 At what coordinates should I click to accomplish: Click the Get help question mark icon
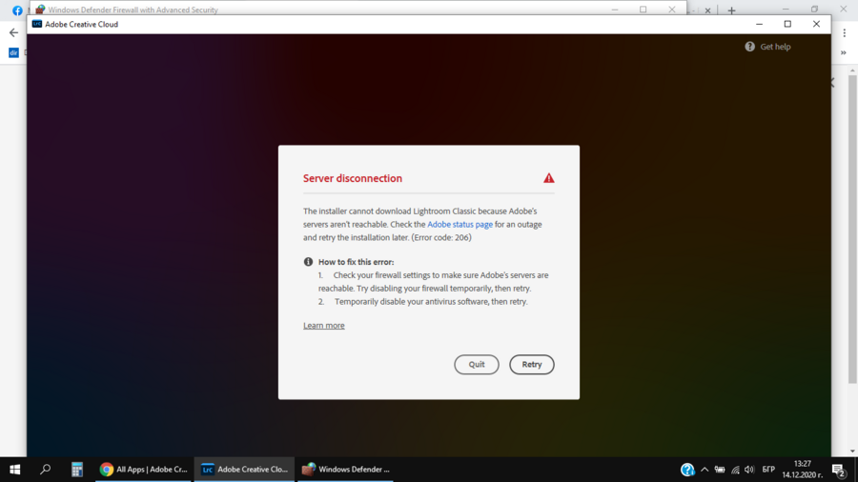pos(749,47)
